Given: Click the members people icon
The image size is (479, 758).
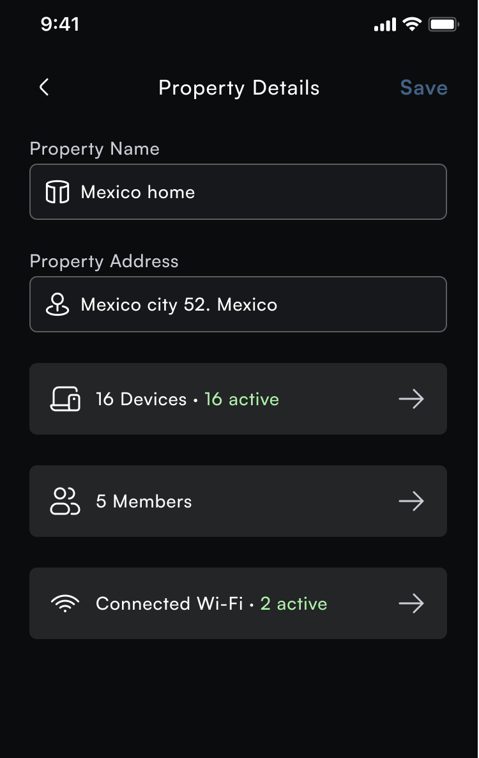Looking at the screenshot, I should pyautogui.click(x=65, y=501).
